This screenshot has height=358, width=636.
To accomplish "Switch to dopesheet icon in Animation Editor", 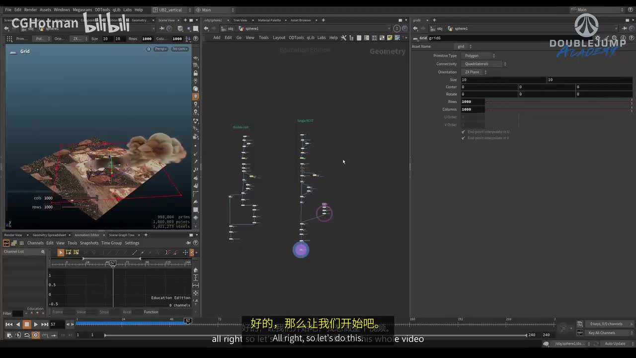I will 14,243.
